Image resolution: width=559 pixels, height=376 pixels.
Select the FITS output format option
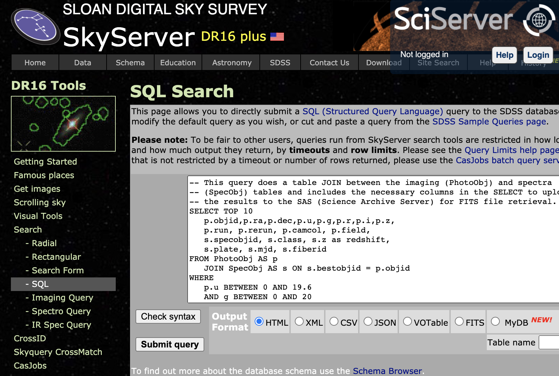(459, 321)
